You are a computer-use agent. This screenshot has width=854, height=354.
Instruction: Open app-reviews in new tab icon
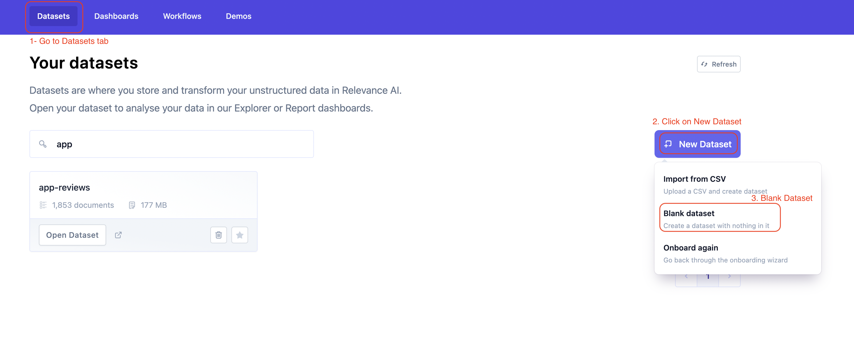(118, 235)
